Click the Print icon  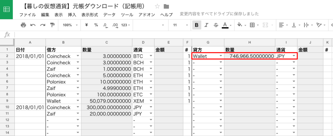(x=23, y=25)
